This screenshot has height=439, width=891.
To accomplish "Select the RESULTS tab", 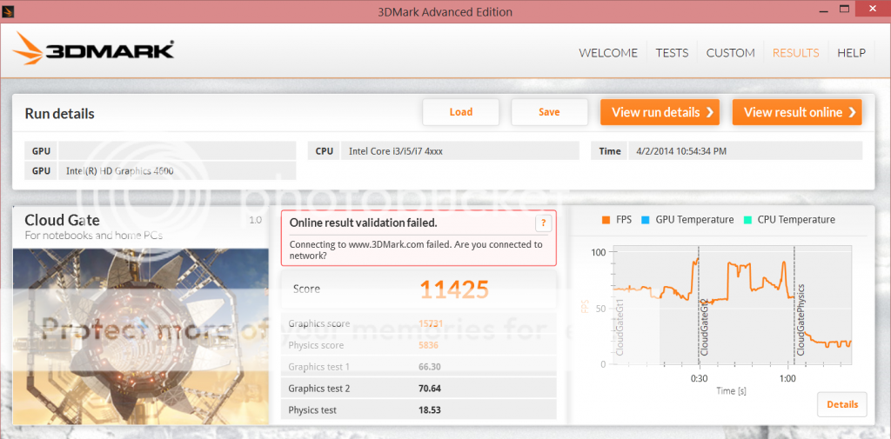I will [x=795, y=53].
